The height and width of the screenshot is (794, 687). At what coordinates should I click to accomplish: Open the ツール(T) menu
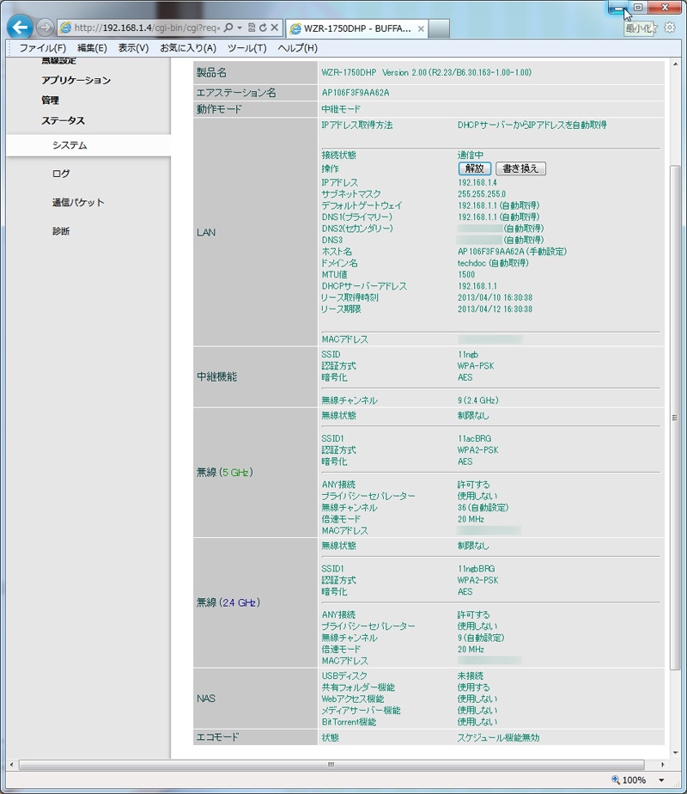[246, 48]
